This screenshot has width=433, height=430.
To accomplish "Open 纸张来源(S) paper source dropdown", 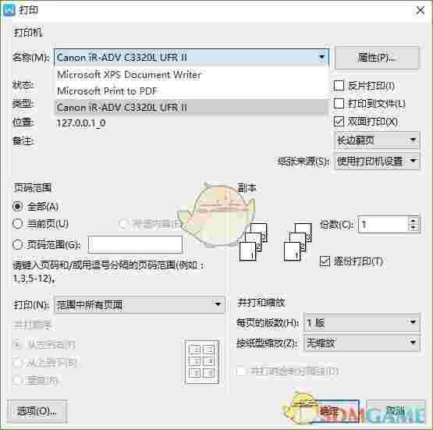I will 377,161.
